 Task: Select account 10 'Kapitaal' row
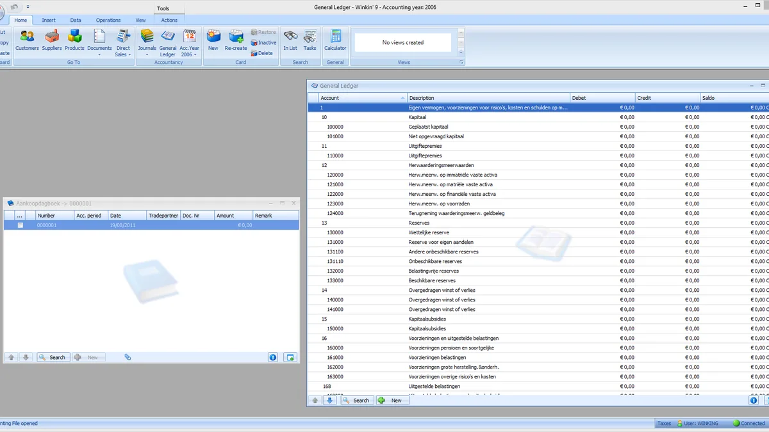coord(538,117)
